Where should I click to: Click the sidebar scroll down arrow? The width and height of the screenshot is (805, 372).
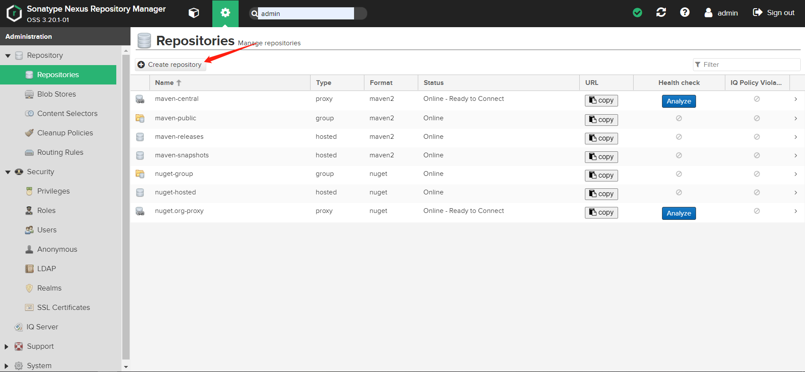126,367
